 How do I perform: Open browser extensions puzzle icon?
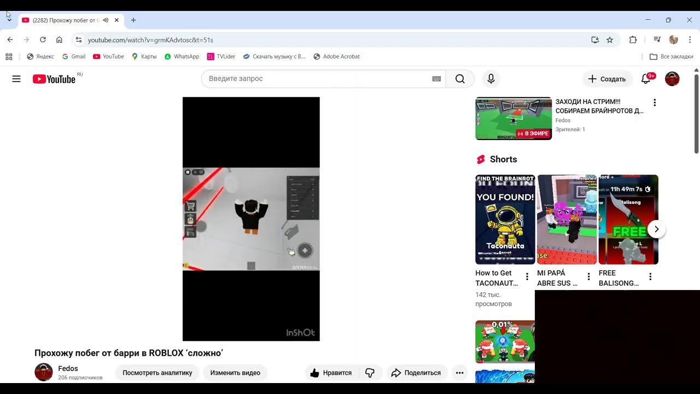(633, 40)
